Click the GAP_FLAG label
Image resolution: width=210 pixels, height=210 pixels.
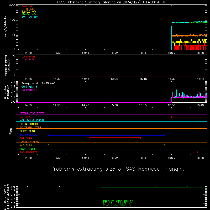pos(26,117)
